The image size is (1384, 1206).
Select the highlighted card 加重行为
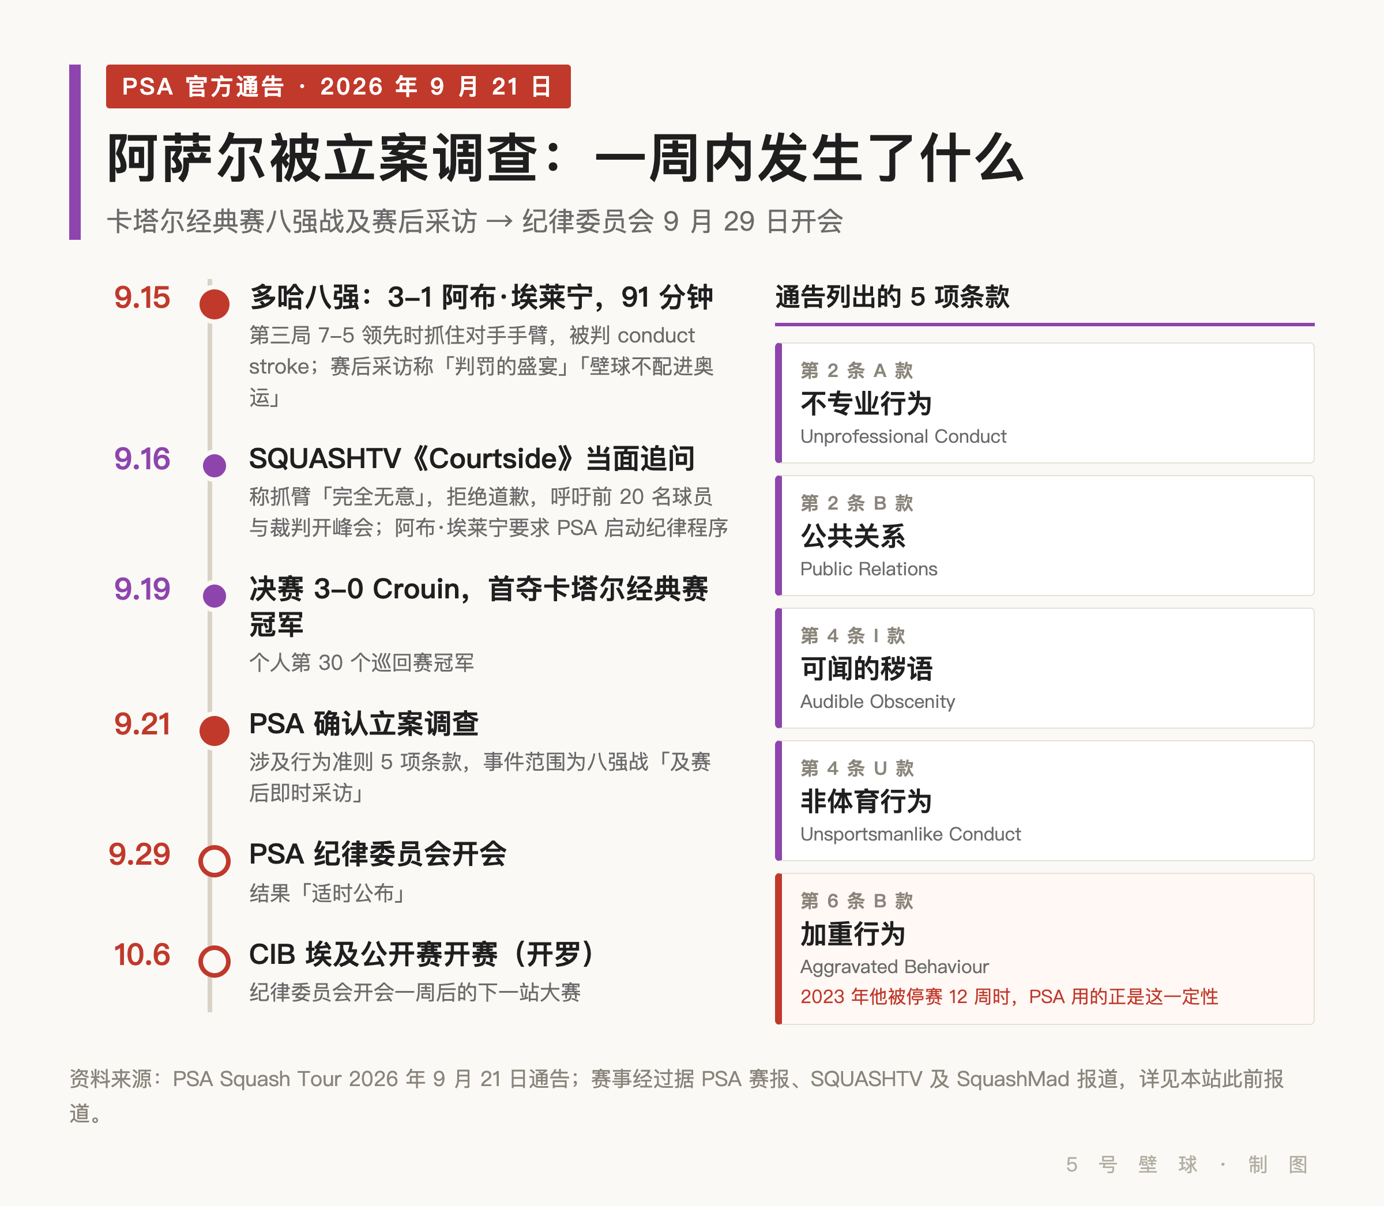(1045, 949)
